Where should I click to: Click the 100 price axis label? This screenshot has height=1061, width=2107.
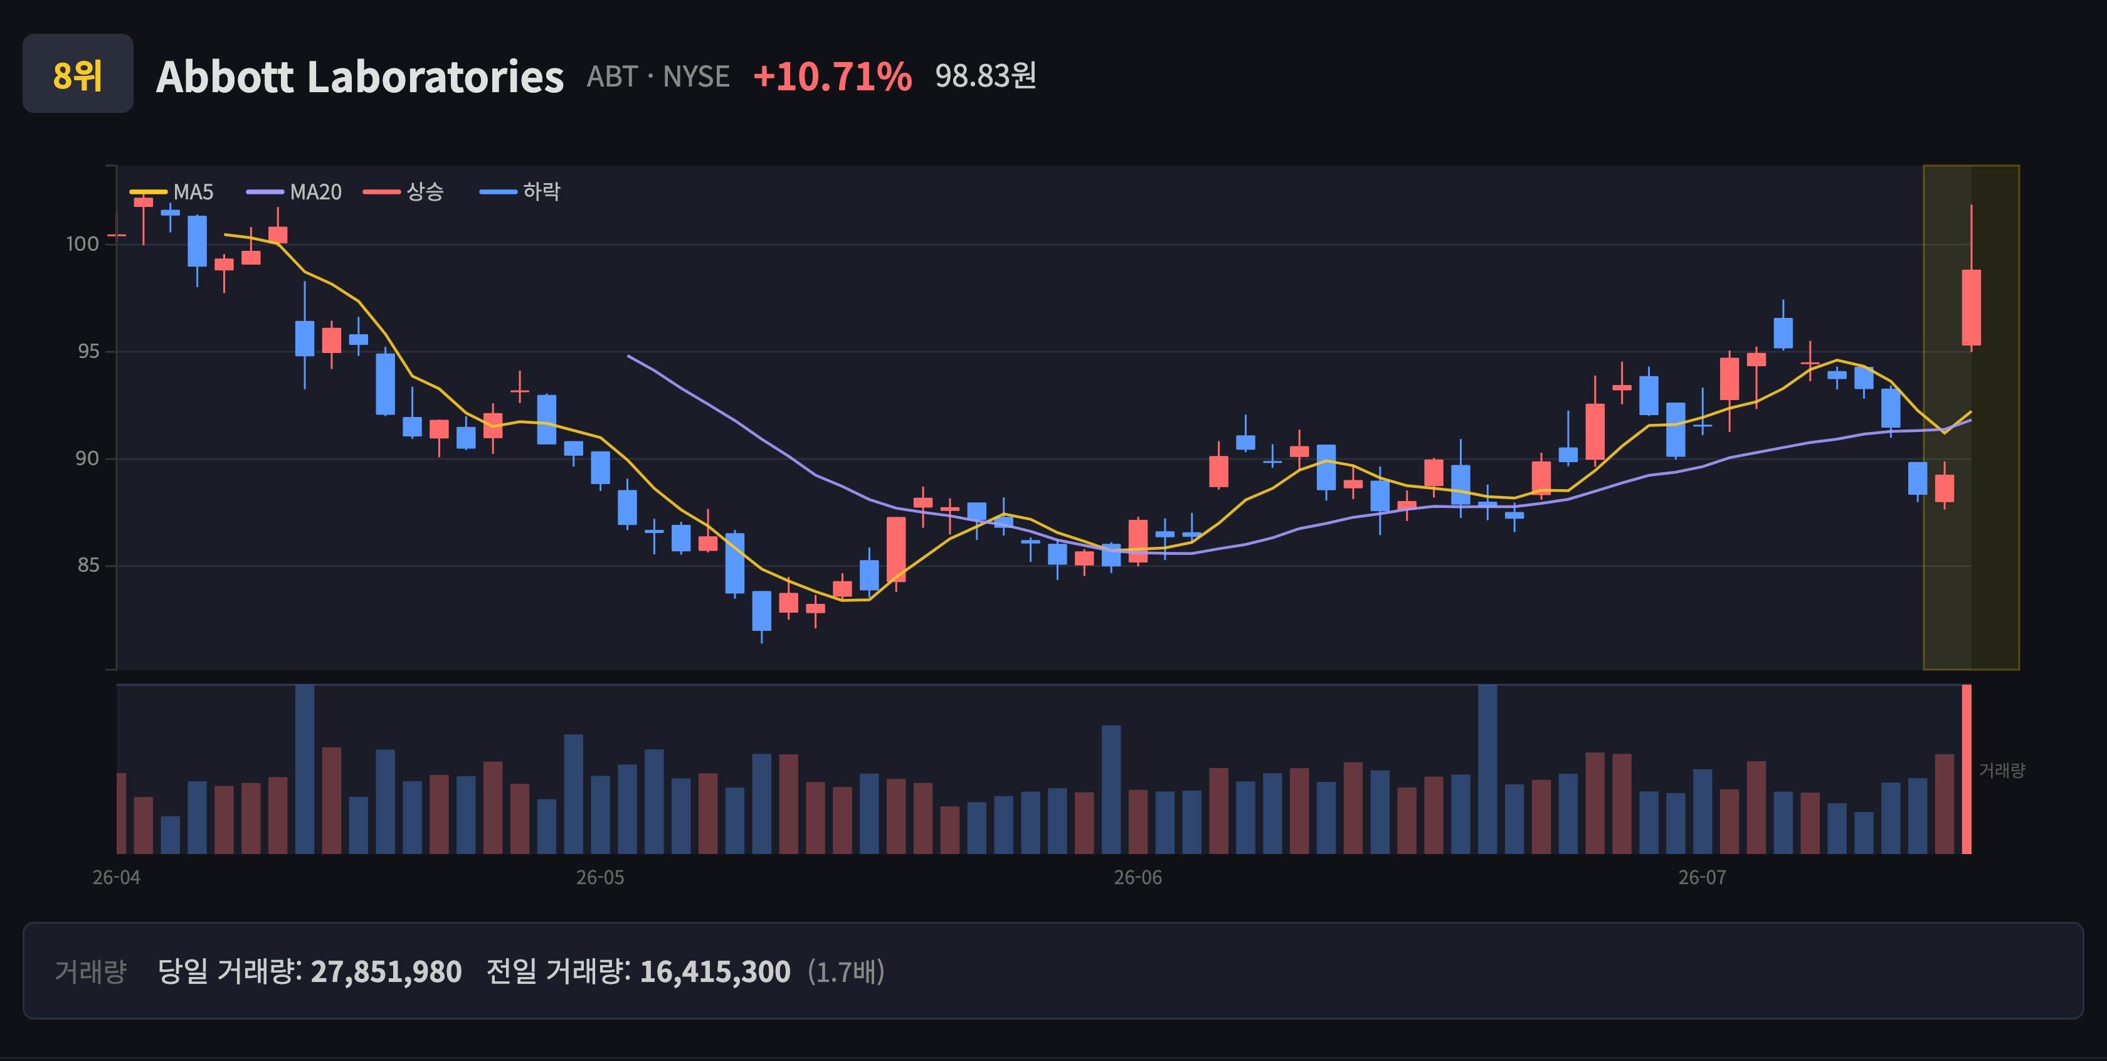click(83, 244)
